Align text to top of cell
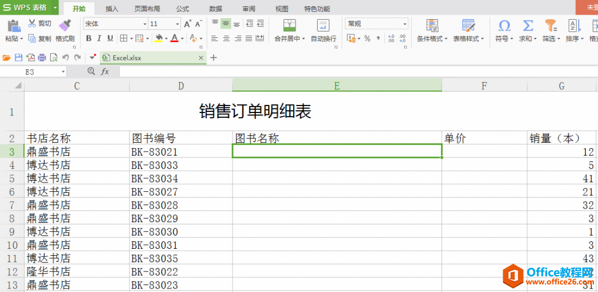Screen dimensions: 598x292 pyautogui.click(x=215, y=23)
